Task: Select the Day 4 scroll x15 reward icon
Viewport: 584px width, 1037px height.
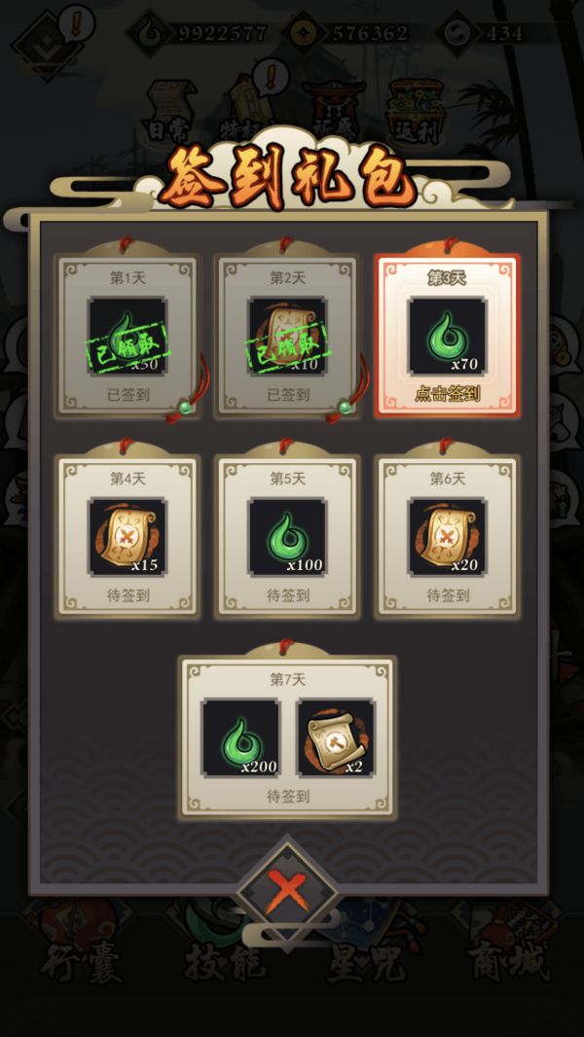Action: click(x=128, y=537)
